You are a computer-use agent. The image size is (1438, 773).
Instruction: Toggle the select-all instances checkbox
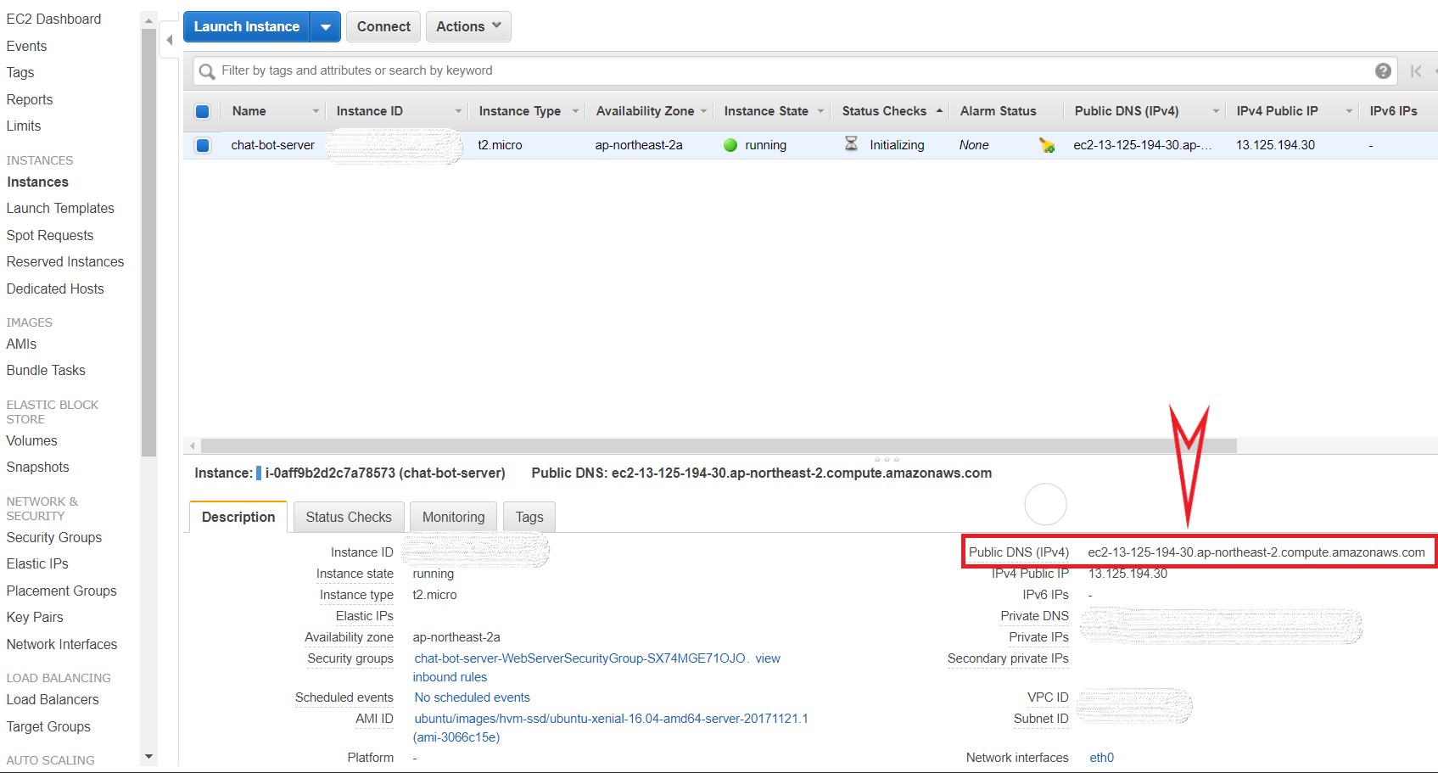coord(203,111)
